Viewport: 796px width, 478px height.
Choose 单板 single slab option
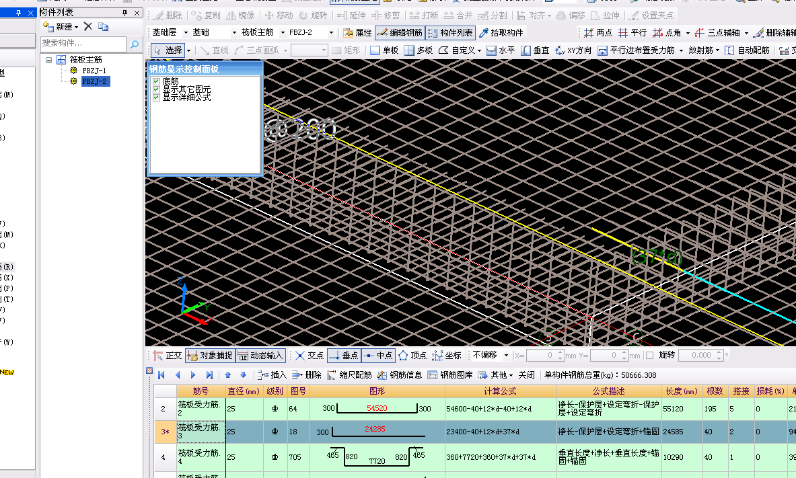pos(384,50)
